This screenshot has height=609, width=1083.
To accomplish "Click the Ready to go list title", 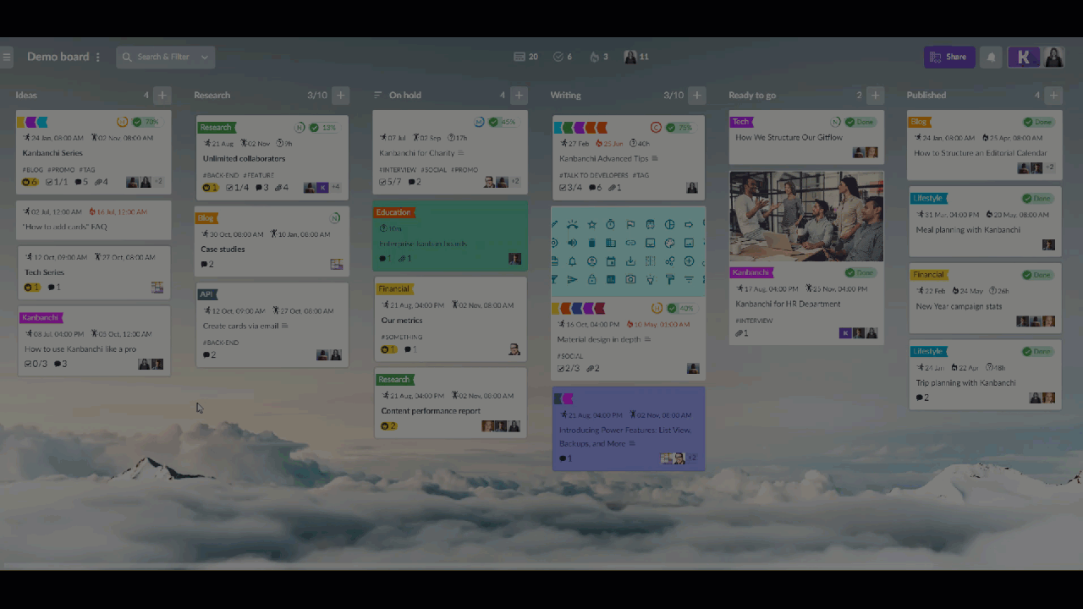I will [752, 96].
